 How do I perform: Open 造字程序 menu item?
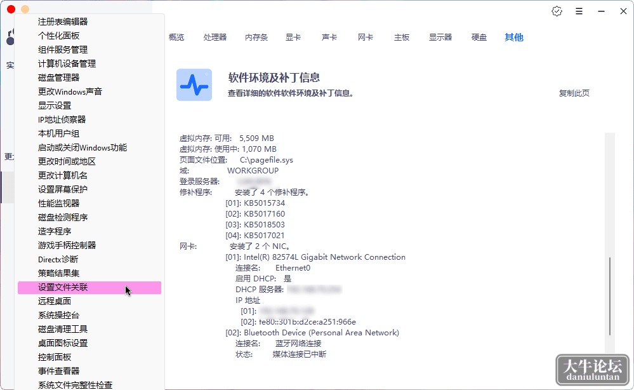(x=89, y=231)
